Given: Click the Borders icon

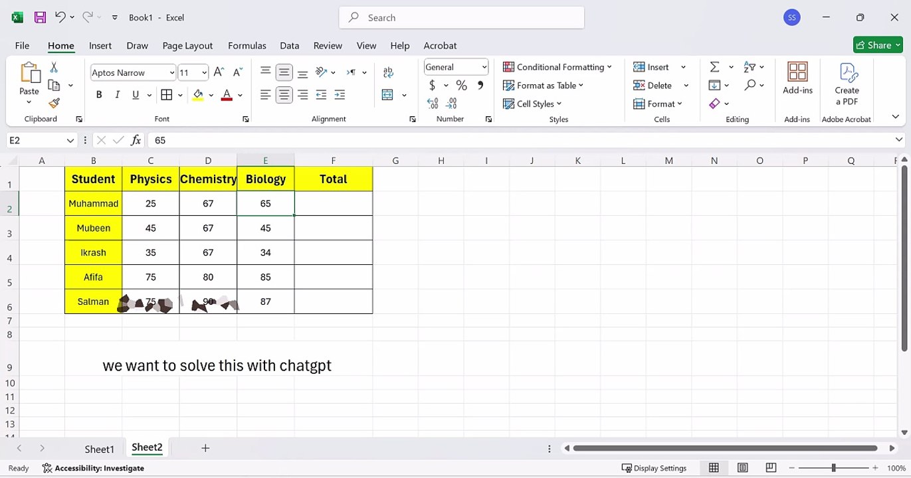Looking at the screenshot, I should (x=167, y=95).
